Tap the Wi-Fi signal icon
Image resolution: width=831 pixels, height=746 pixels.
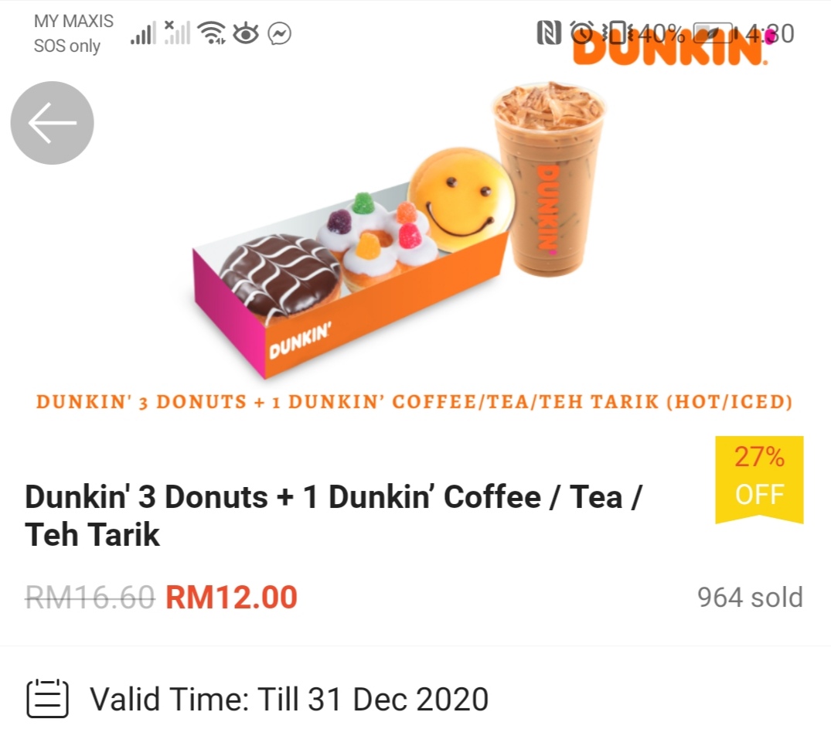211,32
